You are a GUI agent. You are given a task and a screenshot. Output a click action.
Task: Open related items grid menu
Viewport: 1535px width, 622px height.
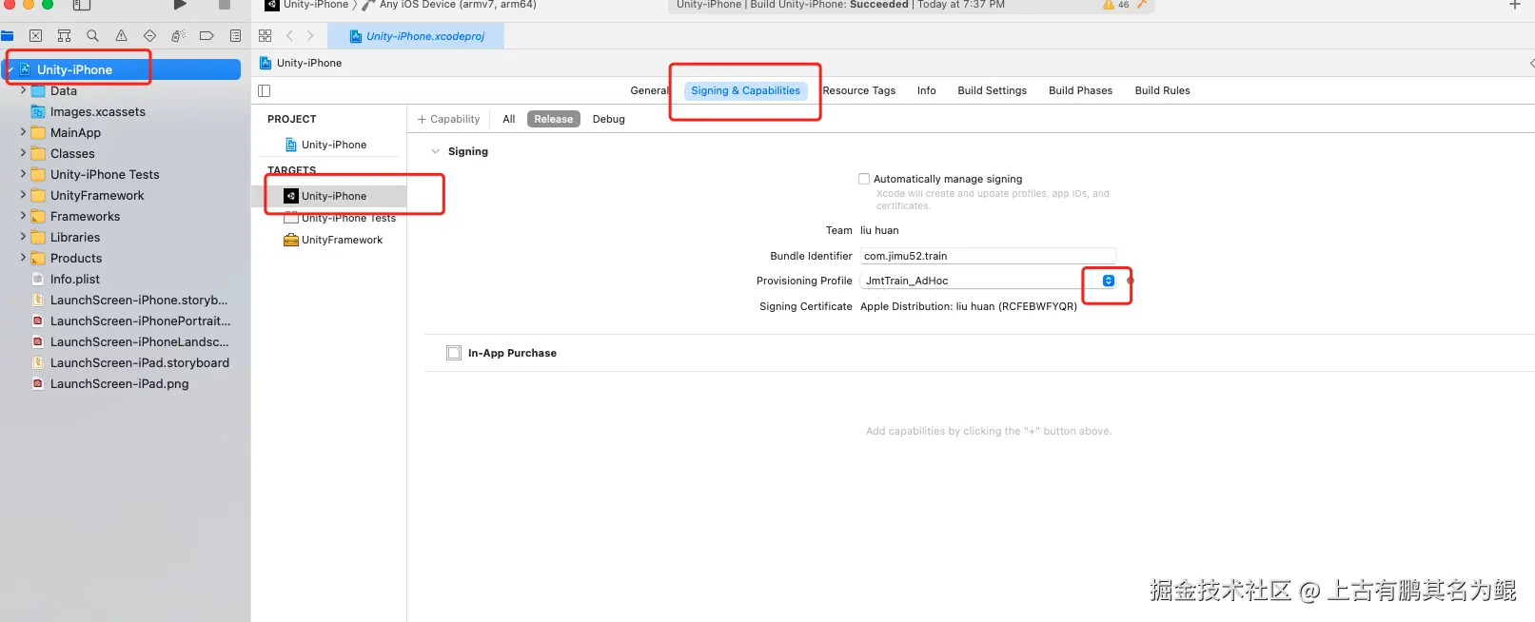(266, 36)
